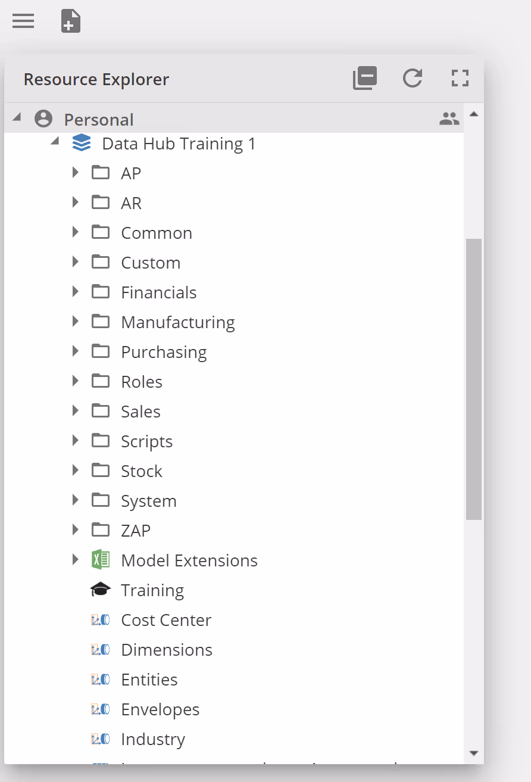This screenshot has width=531, height=782.
Task: Open the Cost Center pipeline
Action: pyautogui.click(x=166, y=620)
